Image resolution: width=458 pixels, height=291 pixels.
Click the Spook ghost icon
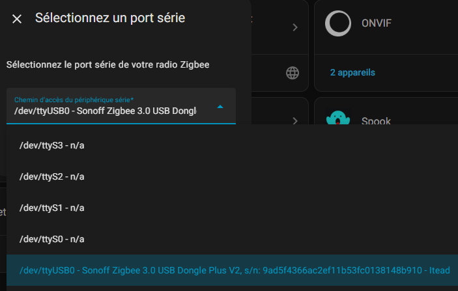[x=338, y=118]
